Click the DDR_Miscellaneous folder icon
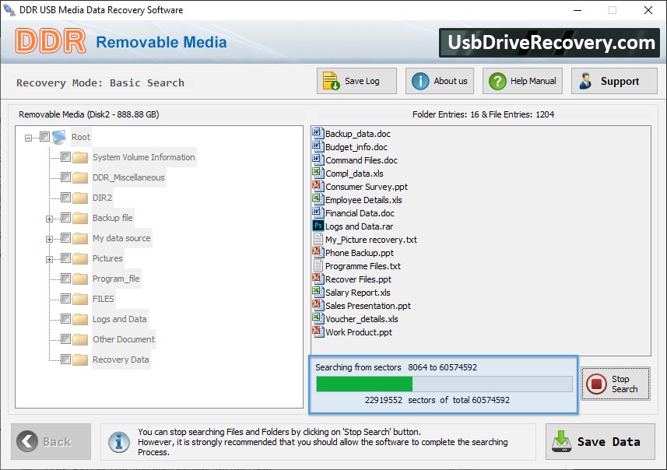667x470 pixels. pos(79,177)
